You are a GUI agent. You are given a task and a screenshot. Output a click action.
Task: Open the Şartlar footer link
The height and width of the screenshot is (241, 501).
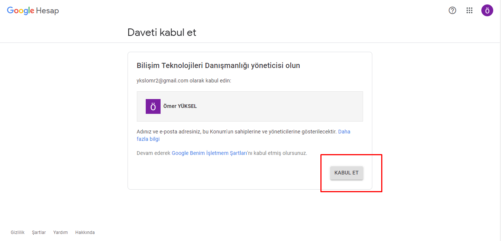pyautogui.click(x=39, y=232)
